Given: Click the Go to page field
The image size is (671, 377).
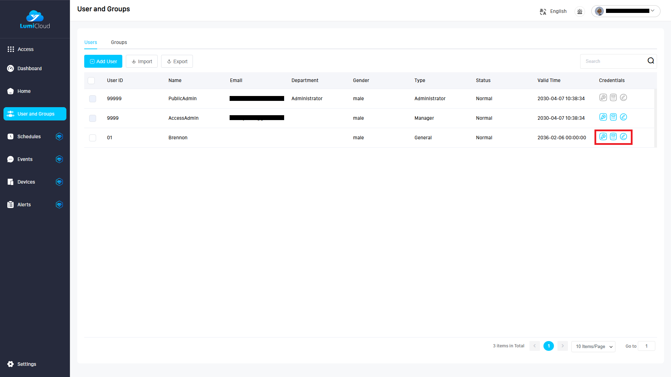Looking at the screenshot, I should pos(646,346).
